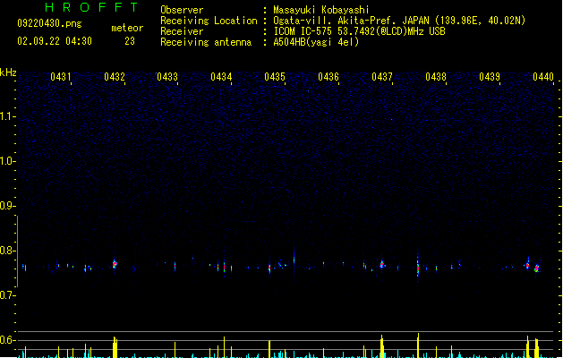Click the 0434 time marker
This screenshot has height=358, width=563.
click(221, 77)
